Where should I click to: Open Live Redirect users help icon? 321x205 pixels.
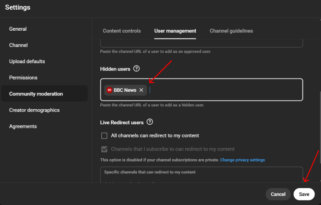click(150, 122)
